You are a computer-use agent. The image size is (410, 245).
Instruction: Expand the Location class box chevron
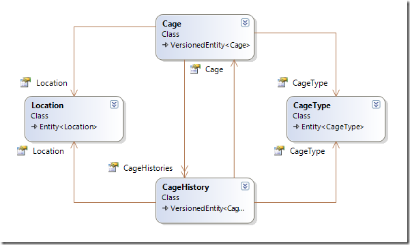(114, 105)
